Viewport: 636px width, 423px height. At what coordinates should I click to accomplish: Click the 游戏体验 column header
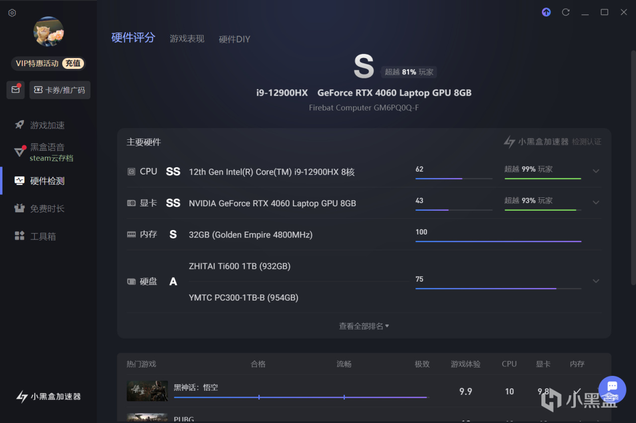tap(466, 364)
